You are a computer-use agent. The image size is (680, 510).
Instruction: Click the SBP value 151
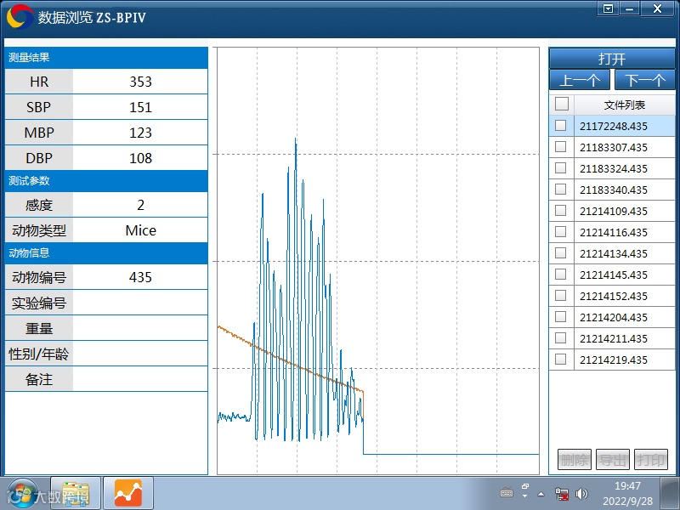pyautogui.click(x=140, y=107)
